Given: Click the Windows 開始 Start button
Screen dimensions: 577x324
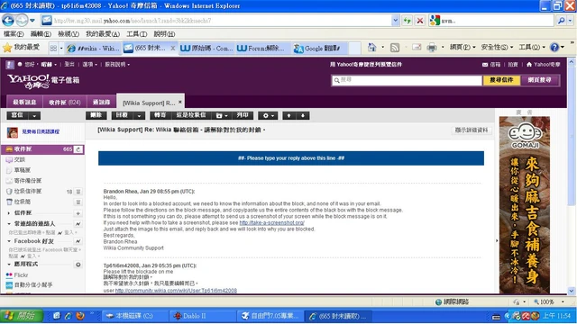Looking at the screenshot, I should coord(22,316).
